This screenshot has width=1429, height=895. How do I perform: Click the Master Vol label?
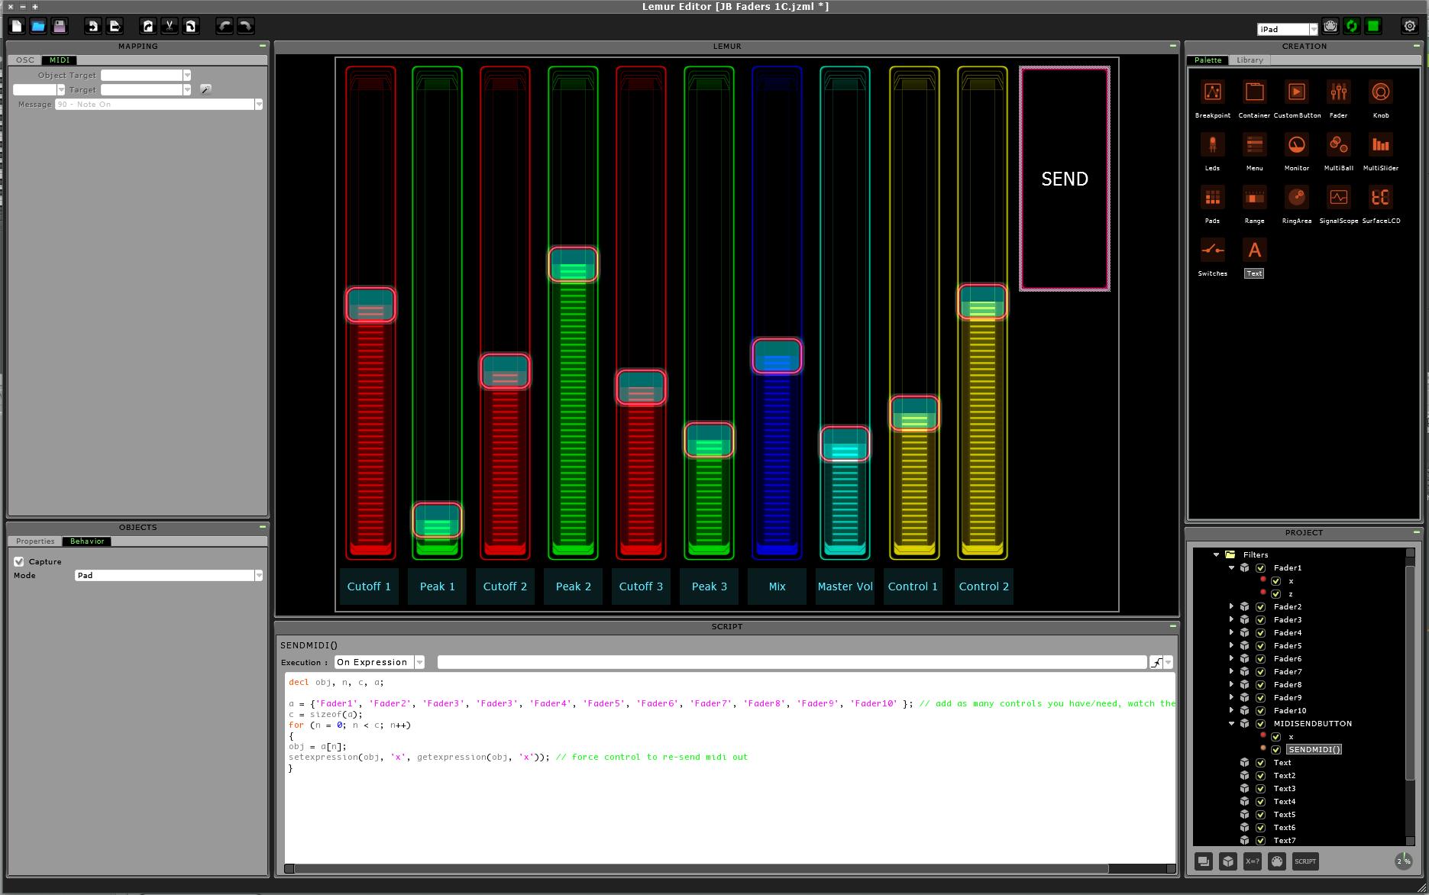pyautogui.click(x=845, y=586)
